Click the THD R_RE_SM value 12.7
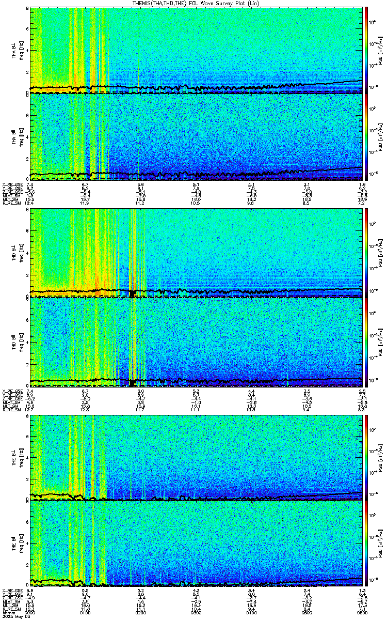 [x=30, y=410]
